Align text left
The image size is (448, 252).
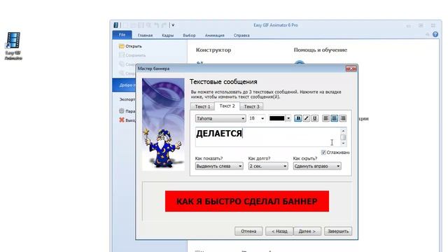(x=325, y=118)
